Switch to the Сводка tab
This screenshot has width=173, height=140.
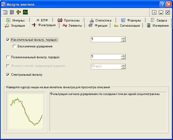159,20
